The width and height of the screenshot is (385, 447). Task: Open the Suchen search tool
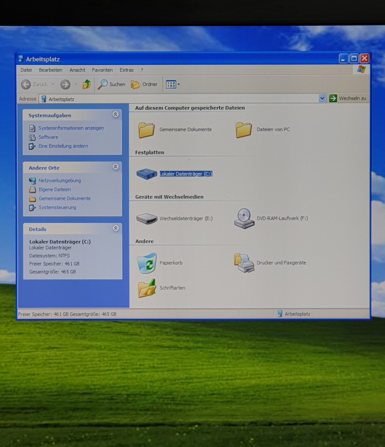pyautogui.click(x=111, y=84)
